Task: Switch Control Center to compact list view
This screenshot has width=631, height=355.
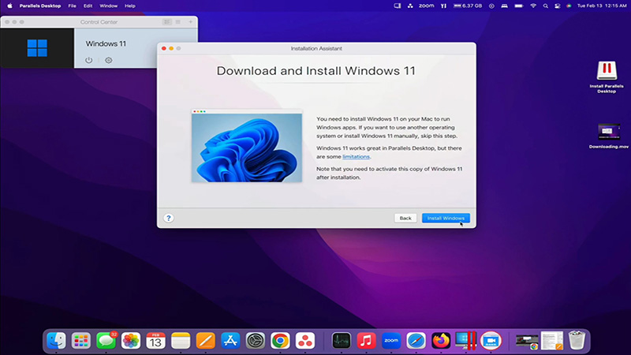Action: pos(178,22)
